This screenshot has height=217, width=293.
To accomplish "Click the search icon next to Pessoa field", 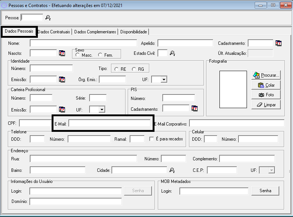I will 48,18.
